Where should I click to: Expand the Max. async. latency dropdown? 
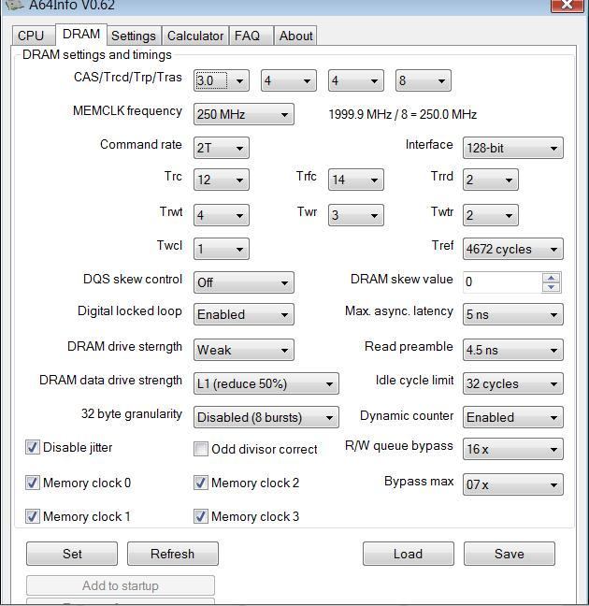pos(513,314)
